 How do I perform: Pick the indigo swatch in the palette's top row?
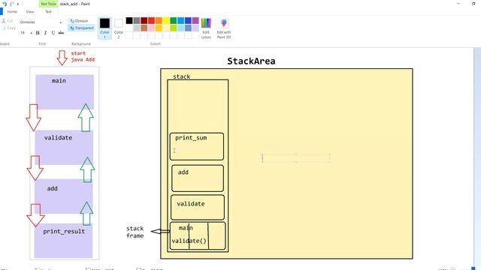188,20
